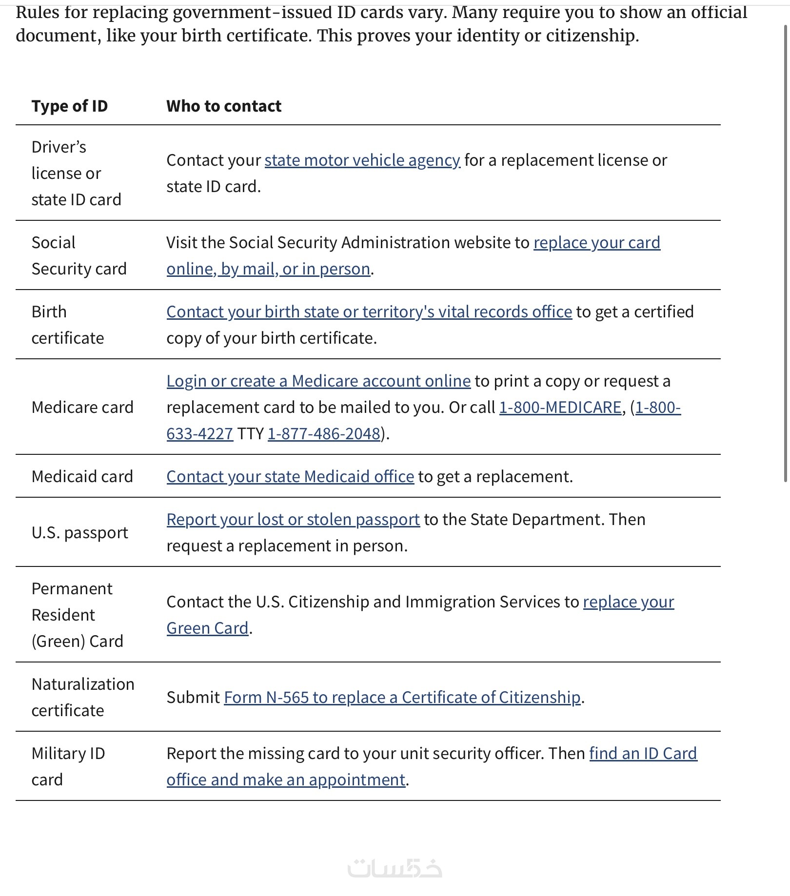The height and width of the screenshot is (896, 790).
Task: Click the Social Security card row label
Action: pos(79,256)
